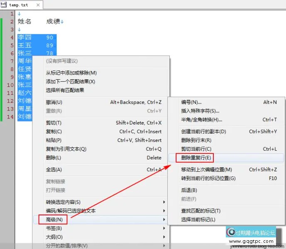Choose 查找匹配的标记(T)
Screen dimensions: 286x249
tap(226, 211)
